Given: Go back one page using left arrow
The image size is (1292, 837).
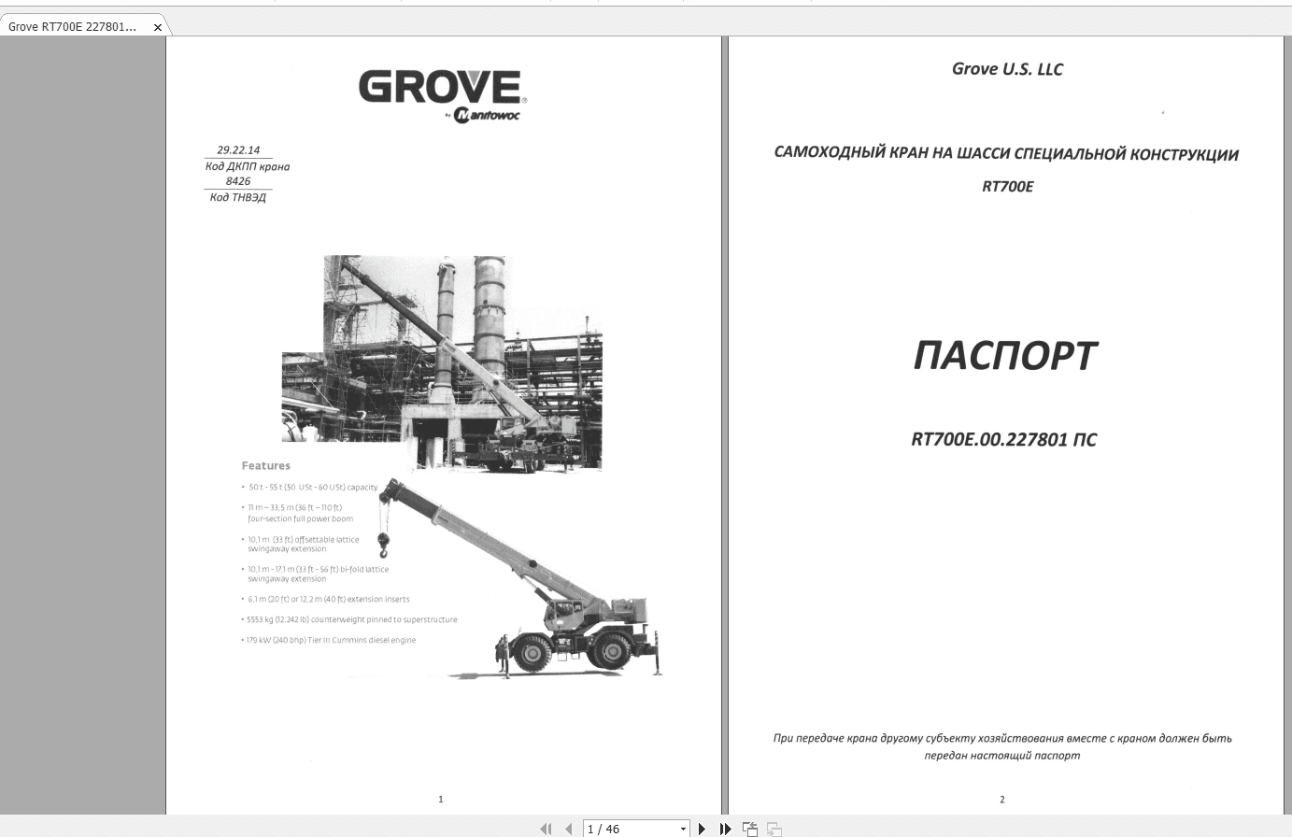Looking at the screenshot, I should [x=570, y=828].
